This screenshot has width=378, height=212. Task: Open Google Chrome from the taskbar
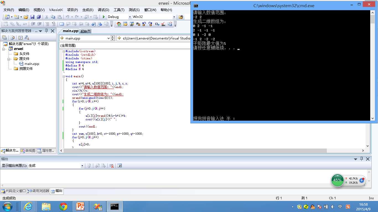pos(63,206)
